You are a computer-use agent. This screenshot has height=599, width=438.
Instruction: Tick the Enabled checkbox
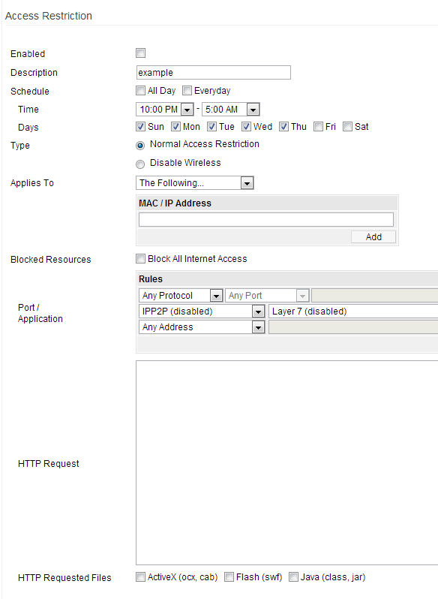pos(141,53)
